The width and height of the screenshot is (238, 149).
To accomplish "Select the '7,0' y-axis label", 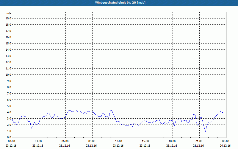I will click(9, 93).
